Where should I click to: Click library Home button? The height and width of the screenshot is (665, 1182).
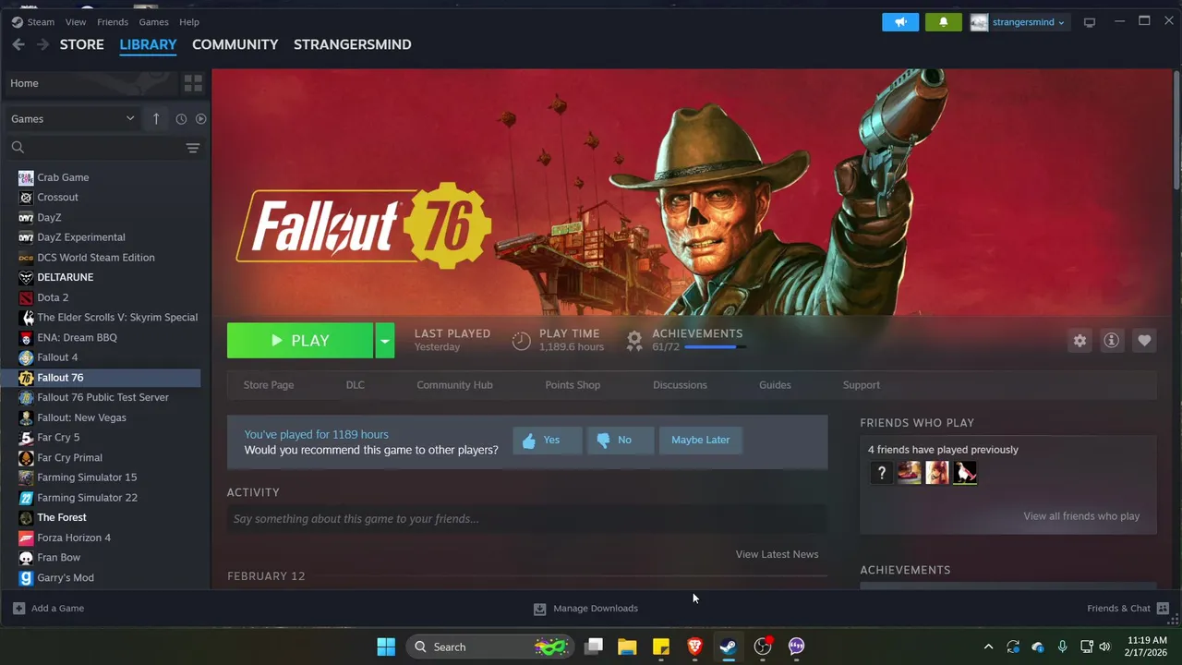coord(90,83)
